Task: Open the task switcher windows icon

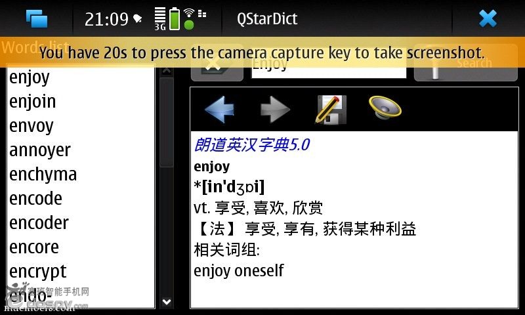Action: tap(37, 18)
